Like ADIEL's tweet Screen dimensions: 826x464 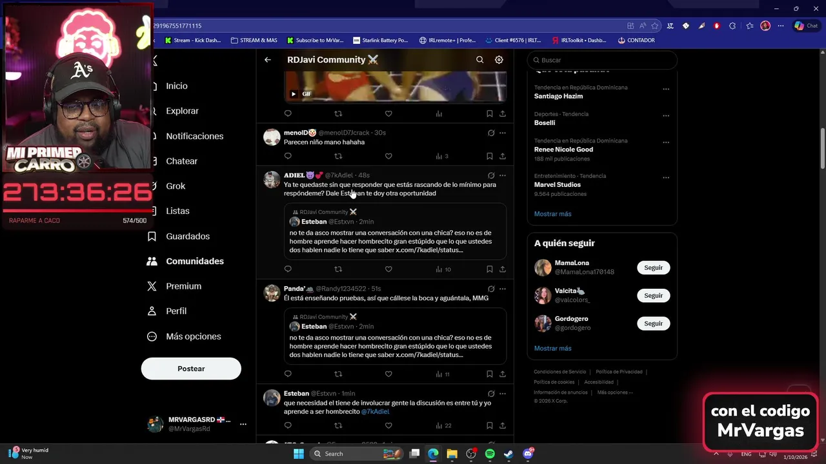point(388,269)
